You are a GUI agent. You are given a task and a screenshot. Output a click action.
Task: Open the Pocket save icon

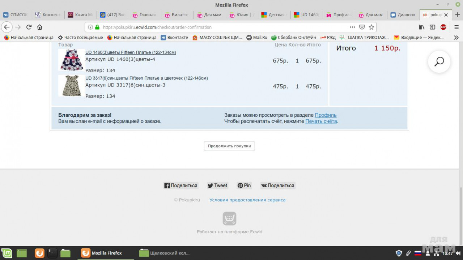click(362, 27)
